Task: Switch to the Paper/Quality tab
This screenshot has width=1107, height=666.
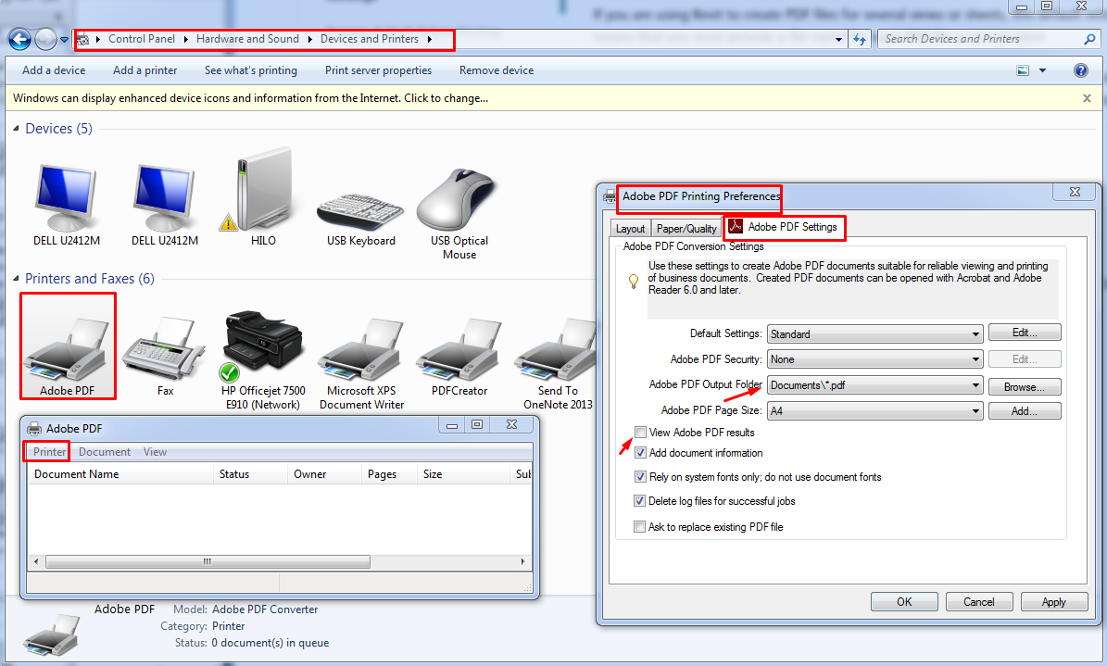Action: [686, 229]
